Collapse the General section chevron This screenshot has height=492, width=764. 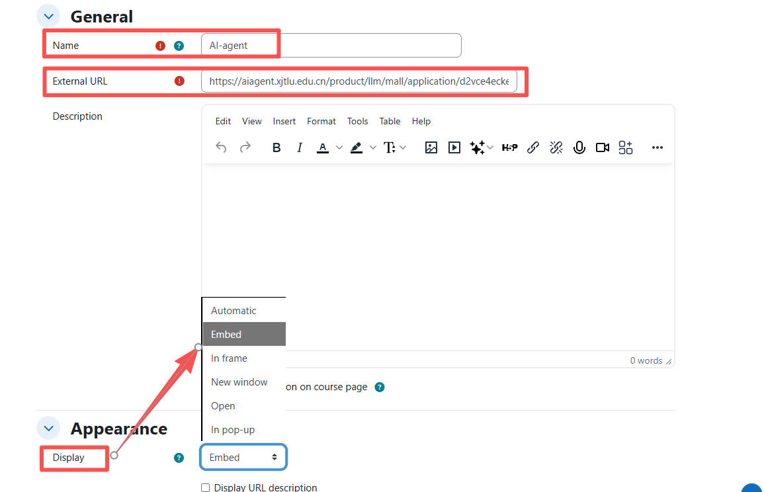pos(48,17)
